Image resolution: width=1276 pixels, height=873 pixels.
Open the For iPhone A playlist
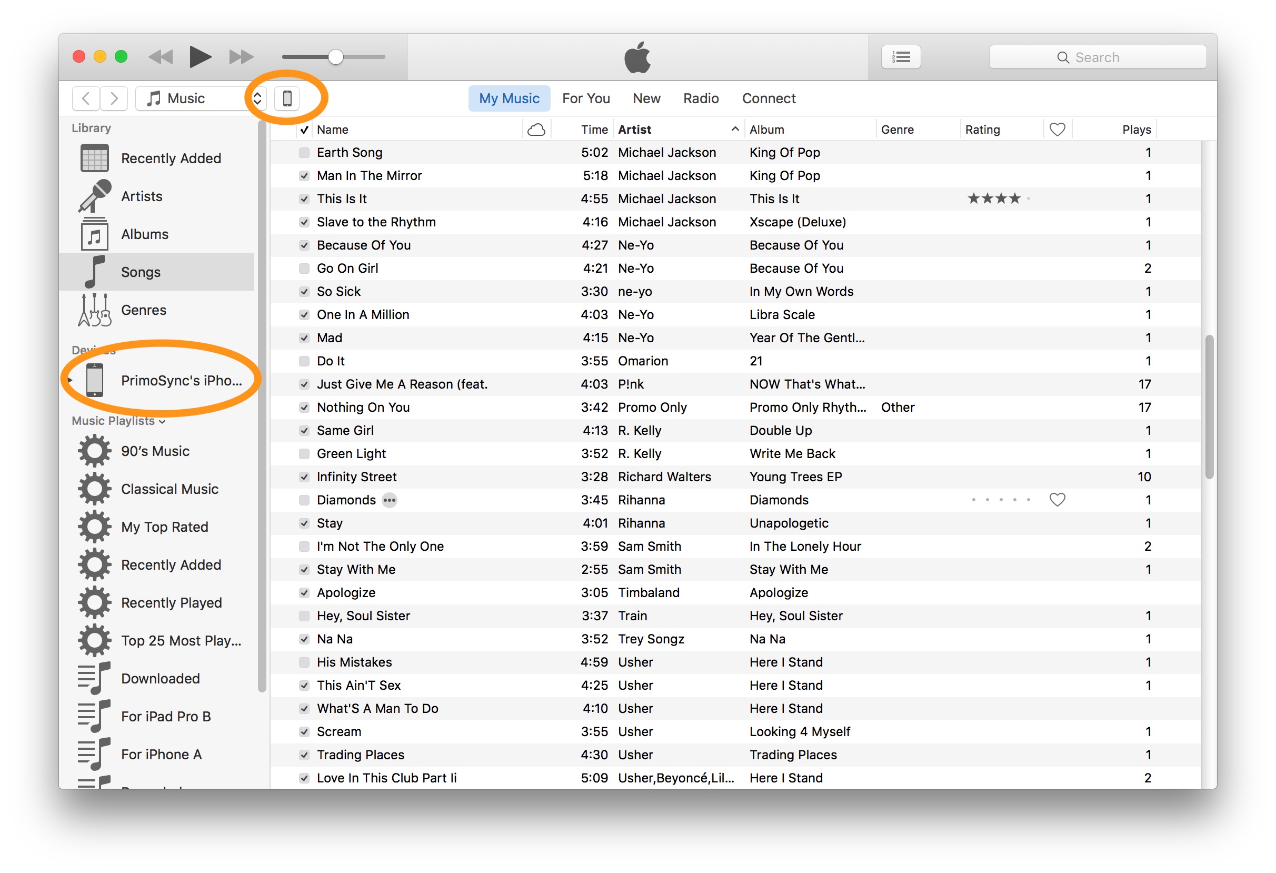[156, 754]
